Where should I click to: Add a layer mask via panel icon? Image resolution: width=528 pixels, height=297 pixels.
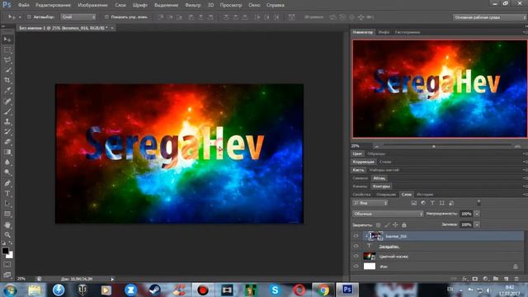[x=475, y=279]
